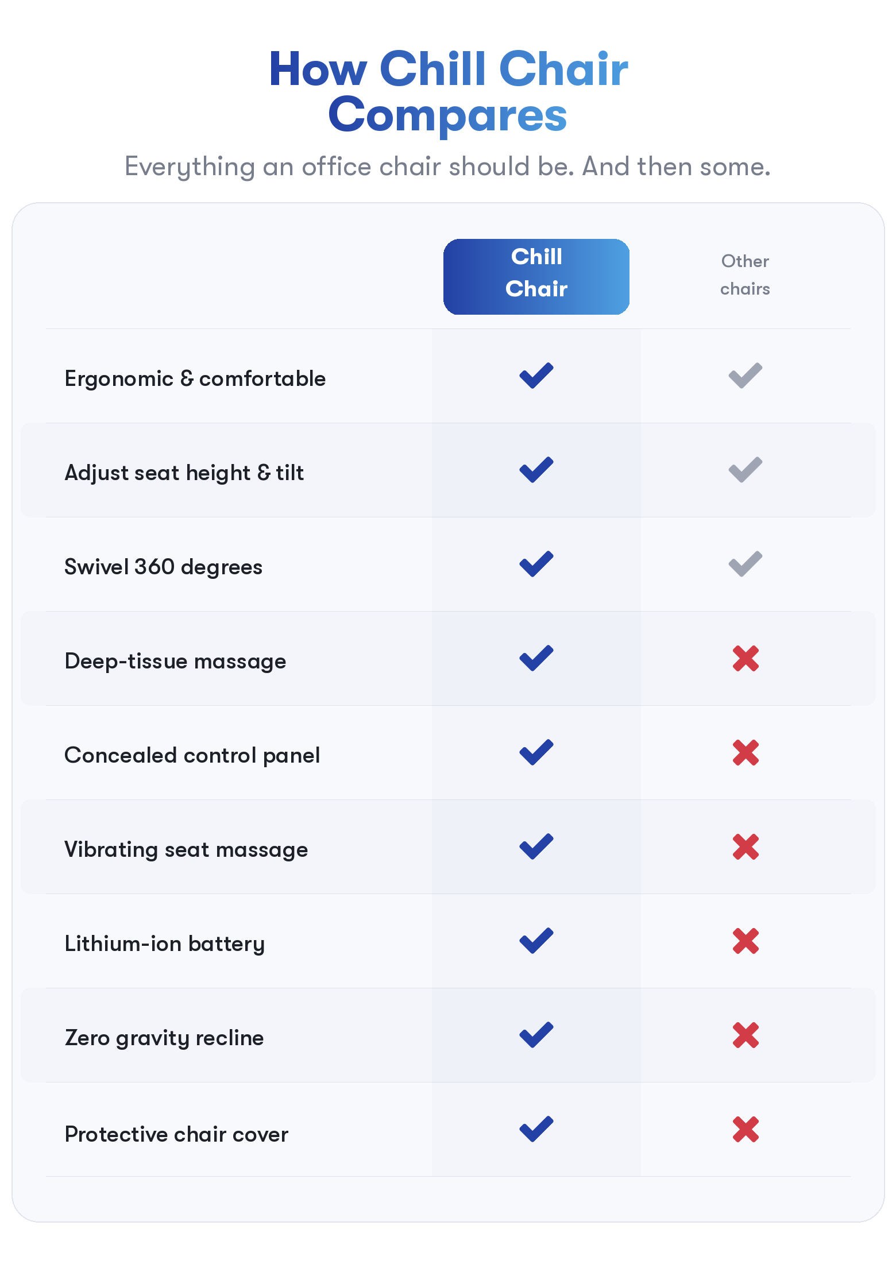896x1268 pixels.
Task: Click the How Chill Chair Compares heading
Action: (x=448, y=92)
